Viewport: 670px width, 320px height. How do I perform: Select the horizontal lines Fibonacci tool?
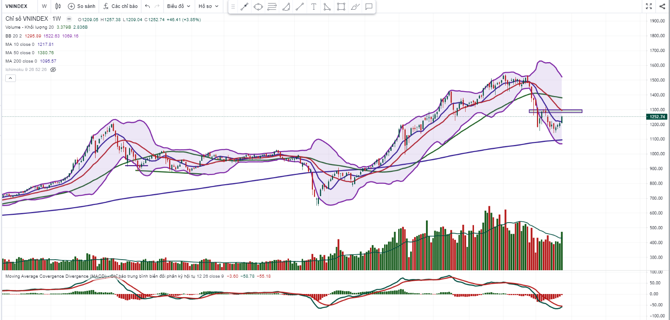pos(272,7)
